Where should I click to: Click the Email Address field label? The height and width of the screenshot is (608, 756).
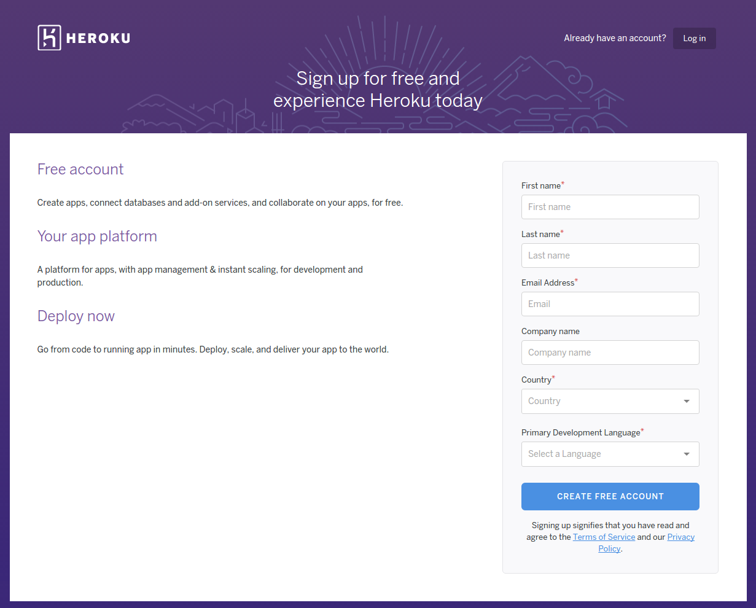(547, 283)
